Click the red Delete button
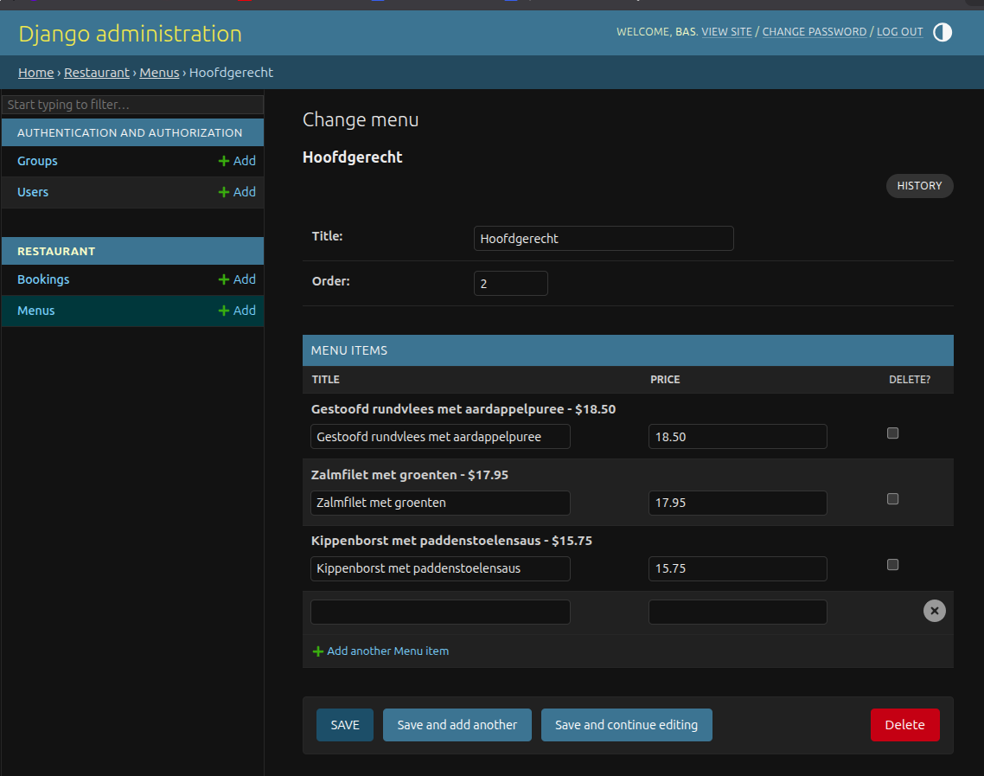Viewport: 984px width, 776px height. (x=904, y=725)
